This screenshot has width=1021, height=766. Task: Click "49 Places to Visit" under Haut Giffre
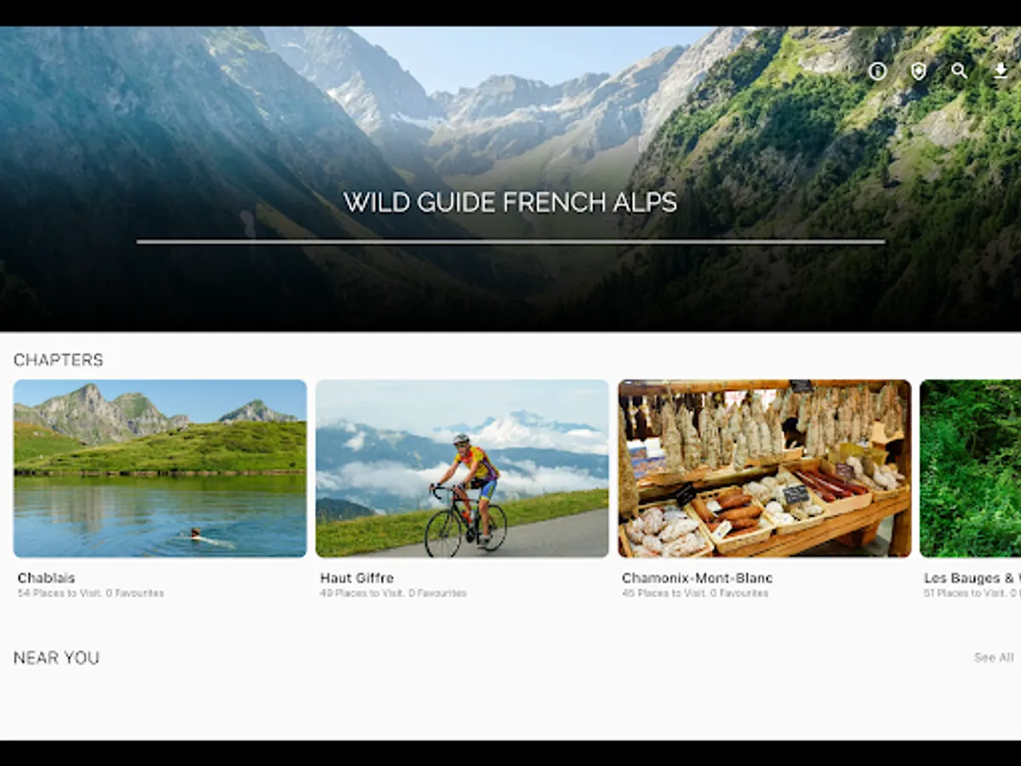click(x=361, y=593)
